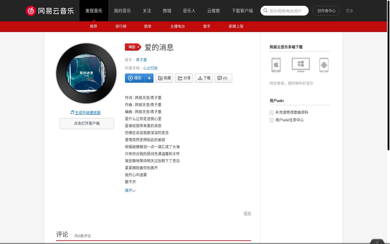
Task: Click 点击打开客户端 button
Action: click(87, 123)
